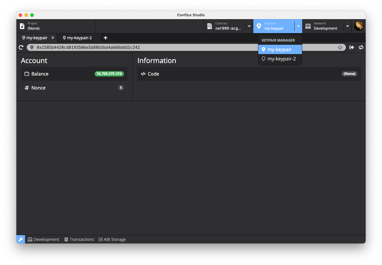
Task: Click the Project file icon
Action: click(x=22, y=26)
